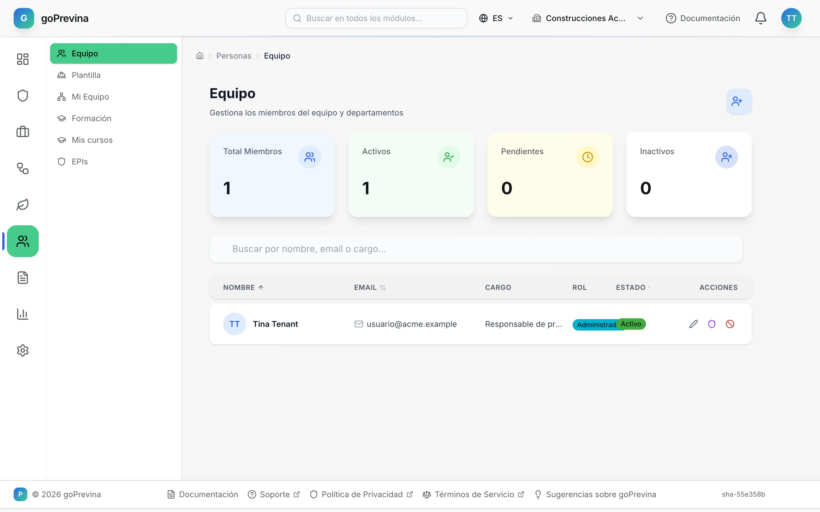Click the notifications bell icon
Screen dimensions: 820x512
[760, 18]
